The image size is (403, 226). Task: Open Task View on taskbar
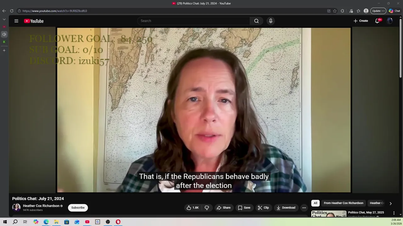pos(25,222)
